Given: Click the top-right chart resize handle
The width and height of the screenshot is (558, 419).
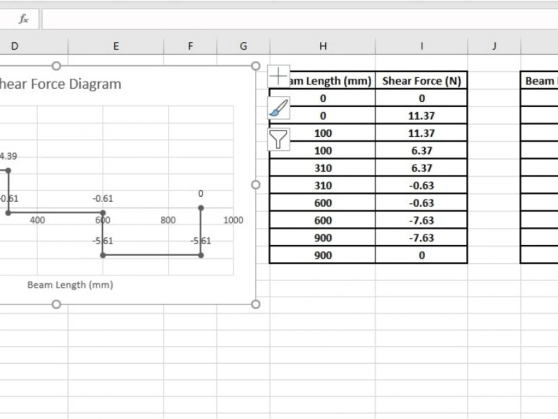Looking at the screenshot, I should (256, 66).
